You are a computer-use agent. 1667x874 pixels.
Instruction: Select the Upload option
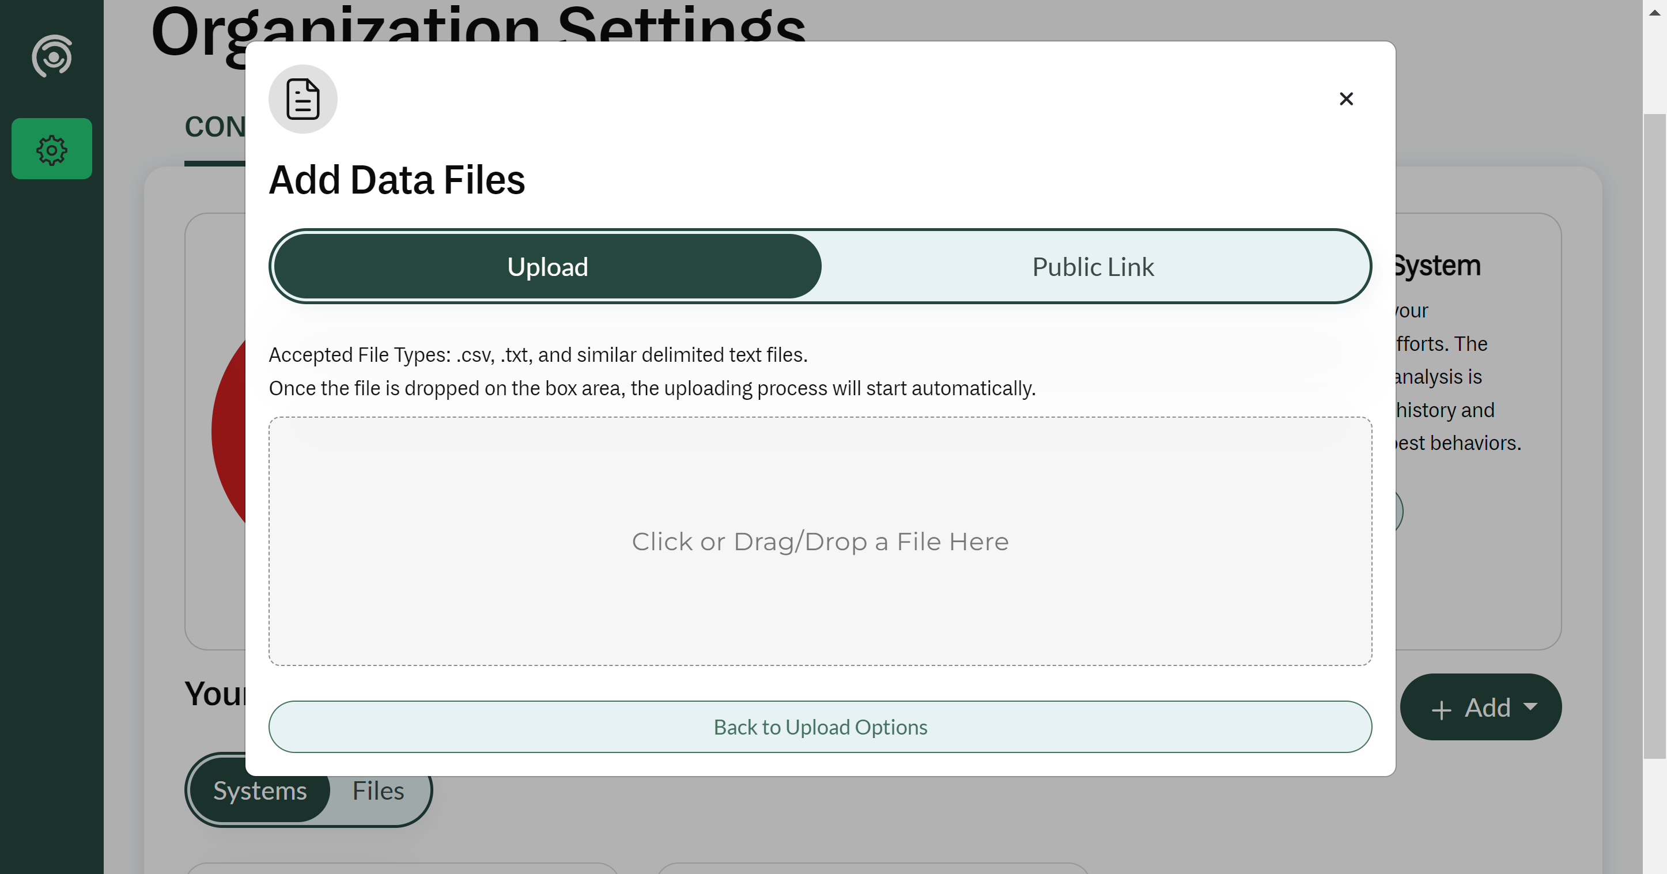547,267
